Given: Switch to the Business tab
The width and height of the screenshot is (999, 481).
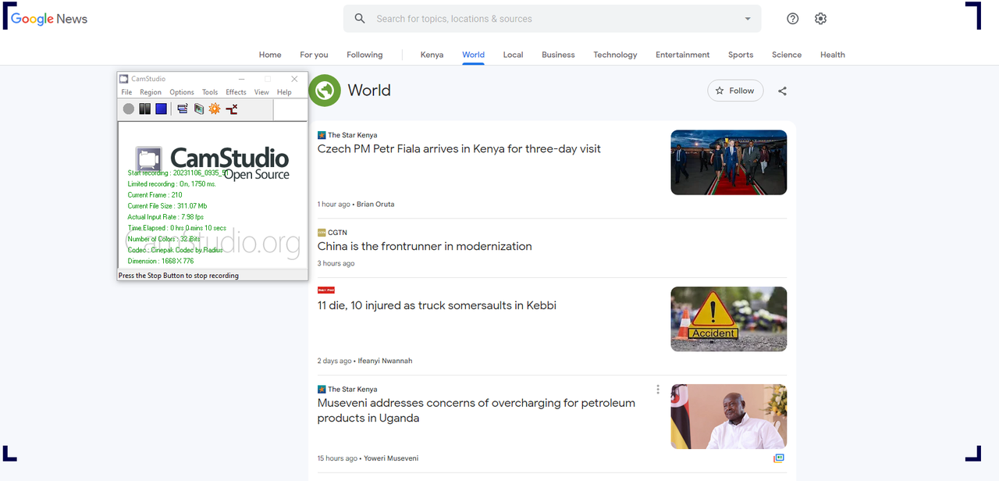Looking at the screenshot, I should point(558,55).
